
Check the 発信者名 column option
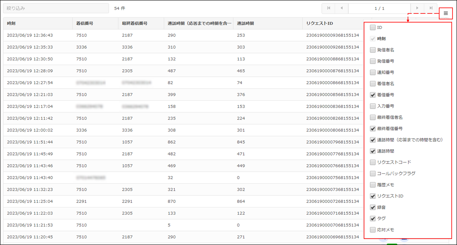[x=373, y=50]
